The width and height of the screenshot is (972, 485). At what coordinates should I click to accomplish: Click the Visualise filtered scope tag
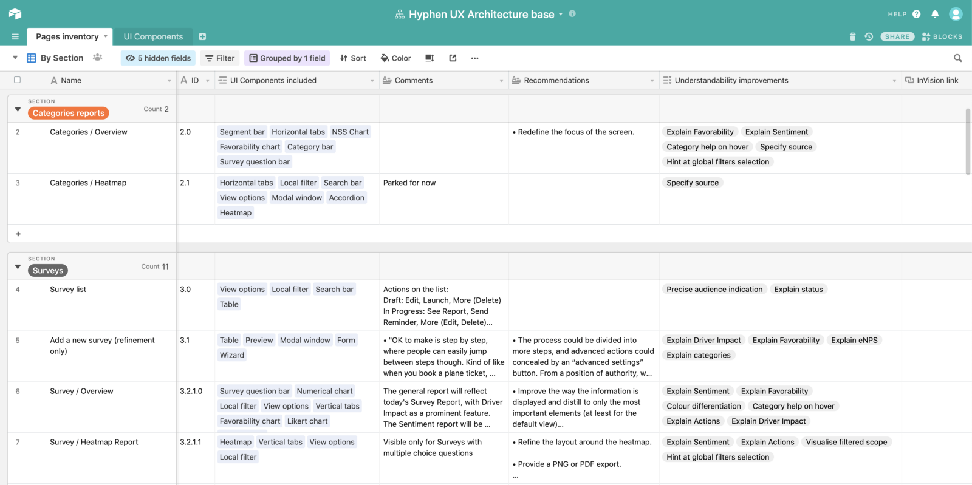pos(846,442)
